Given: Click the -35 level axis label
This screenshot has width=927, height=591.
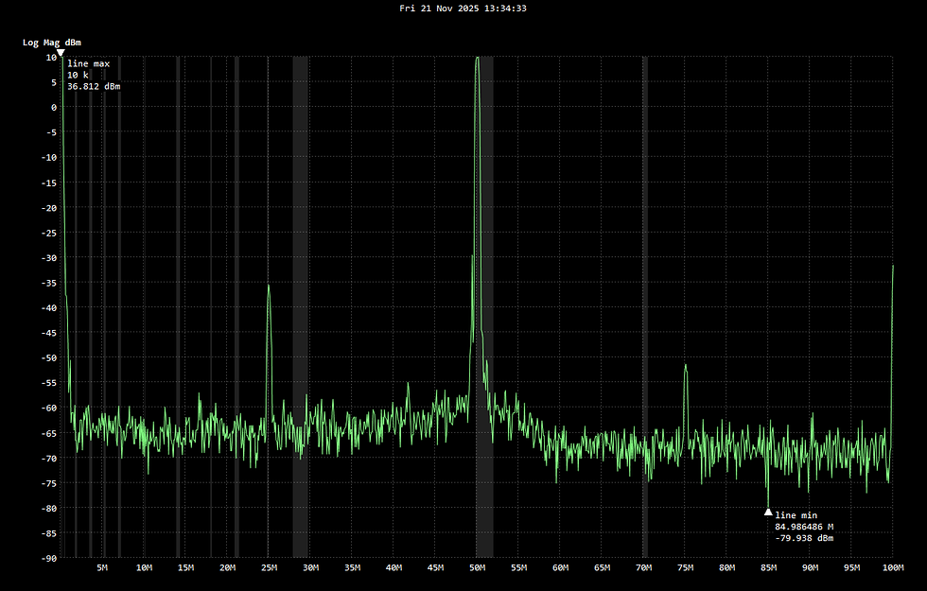Looking at the screenshot, I should coord(49,283).
